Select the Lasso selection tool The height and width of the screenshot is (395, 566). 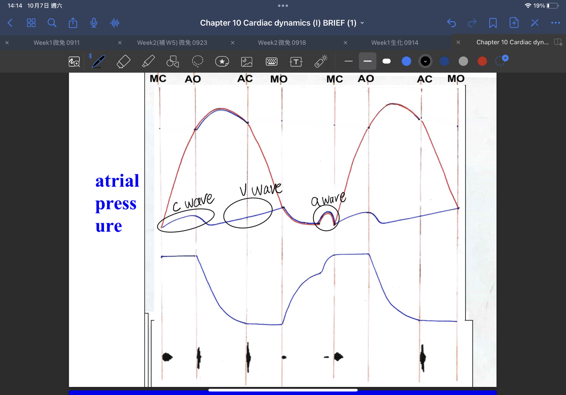198,61
